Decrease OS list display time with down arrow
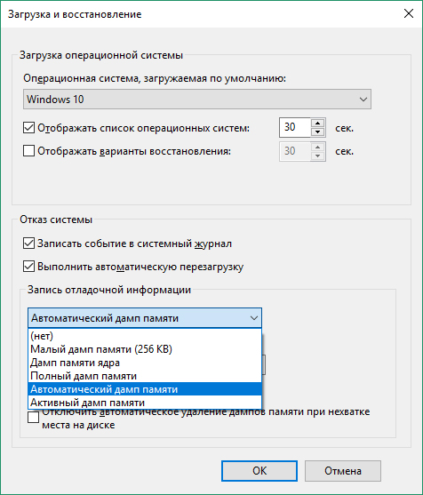423x495 pixels. click(x=318, y=132)
